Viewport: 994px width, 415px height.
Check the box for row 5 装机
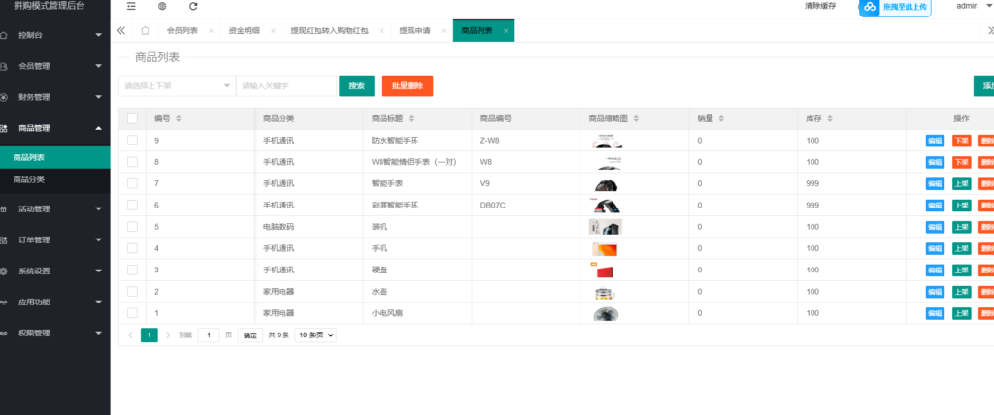point(132,226)
